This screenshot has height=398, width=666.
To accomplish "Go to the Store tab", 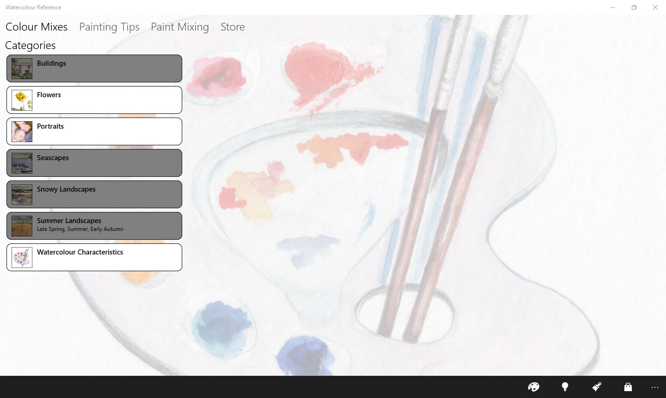I will [x=232, y=27].
